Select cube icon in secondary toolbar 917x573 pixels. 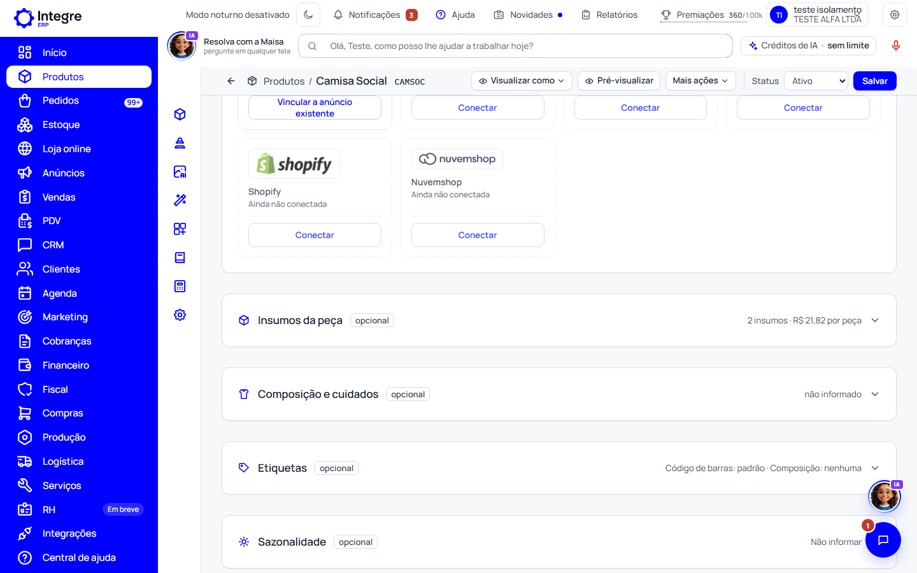pos(180,114)
